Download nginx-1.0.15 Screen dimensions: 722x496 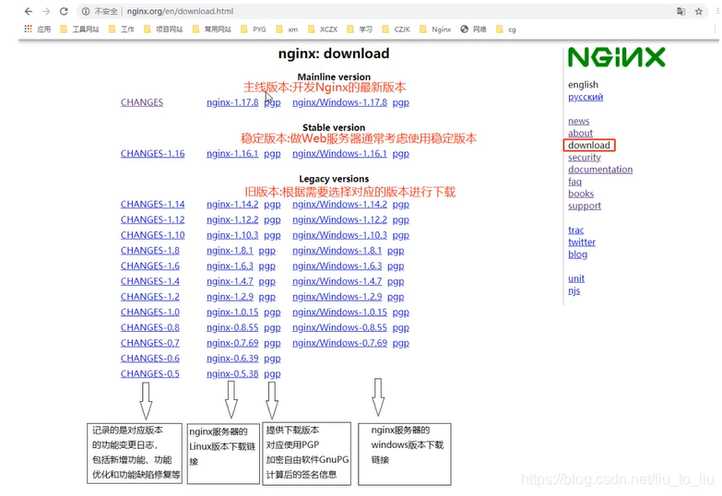pyautogui.click(x=232, y=313)
